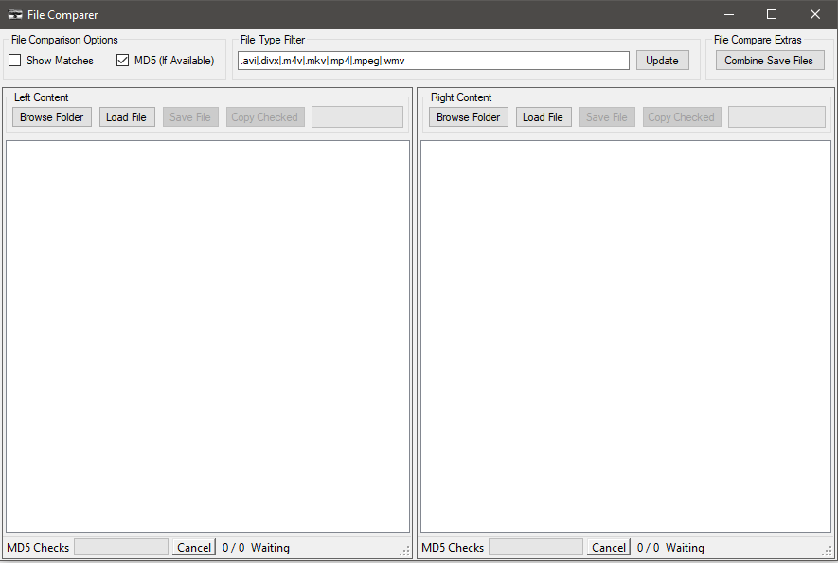This screenshot has width=838, height=563.
Task: Browse Folder for Left Content
Action: (52, 117)
